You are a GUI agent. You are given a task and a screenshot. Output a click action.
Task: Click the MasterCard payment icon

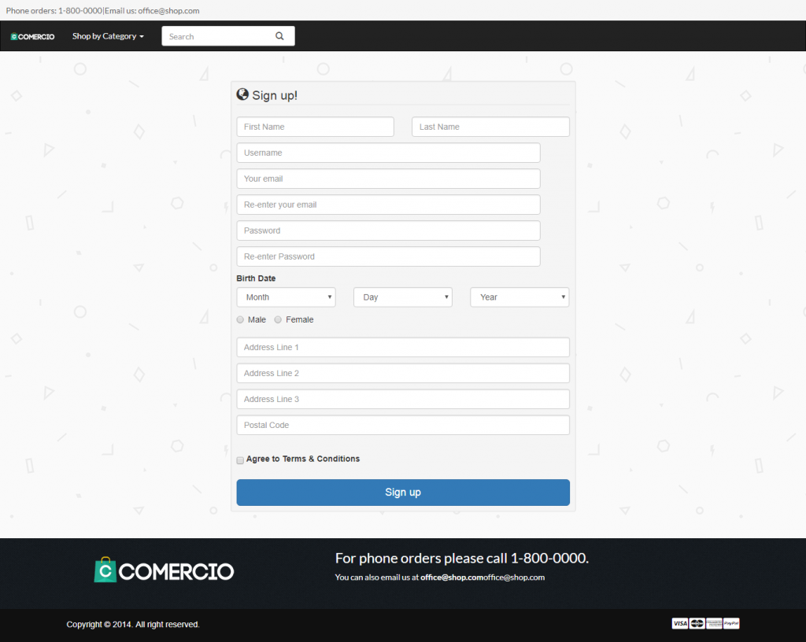[x=697, y=624]
